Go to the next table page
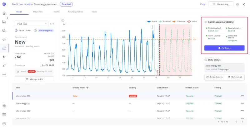Viewport: 250px width, 128px height. (x=242, y=122)
